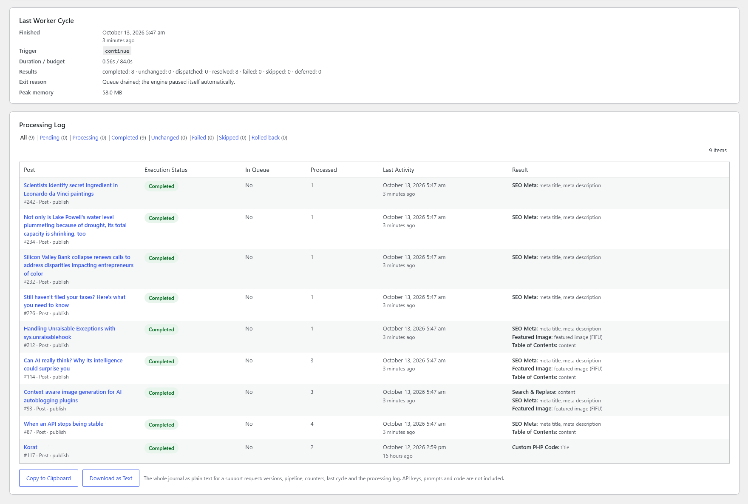Click the Last Worker Cycle heading

(46, 21)
